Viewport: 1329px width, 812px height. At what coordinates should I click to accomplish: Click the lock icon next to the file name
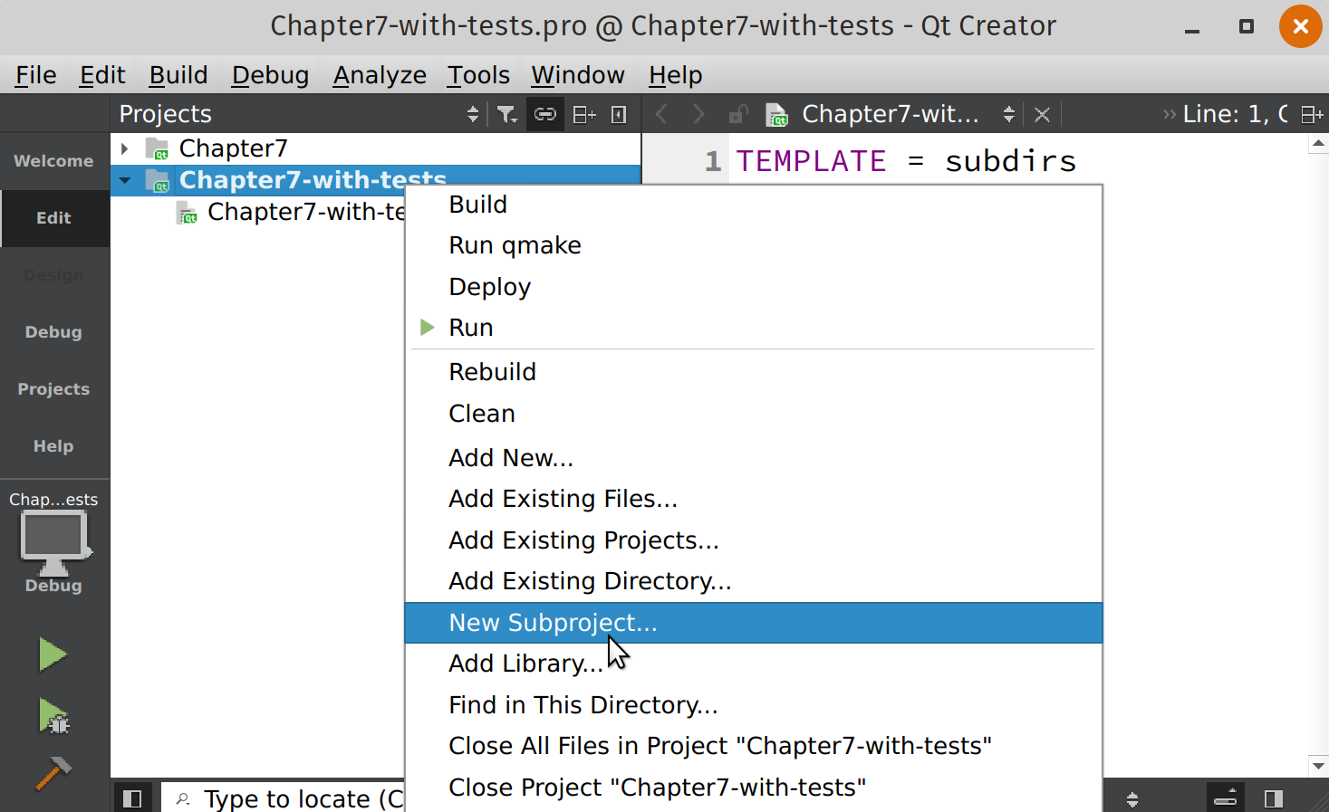(x=737, y=114)
